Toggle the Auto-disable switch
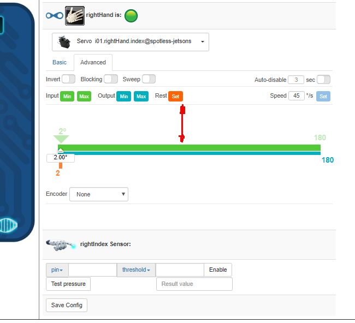 323,80
